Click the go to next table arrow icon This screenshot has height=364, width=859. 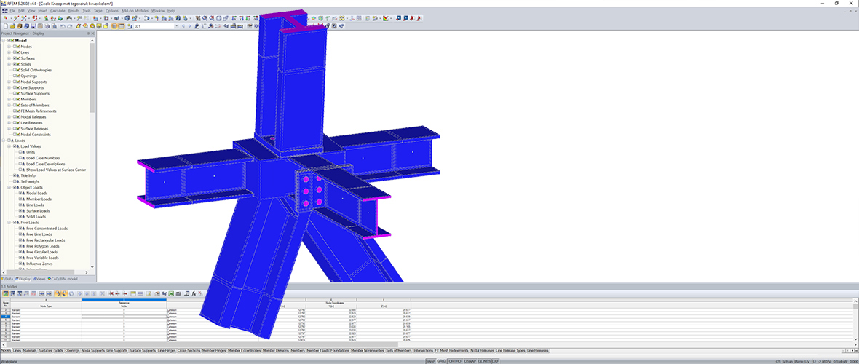pos(49,293)
